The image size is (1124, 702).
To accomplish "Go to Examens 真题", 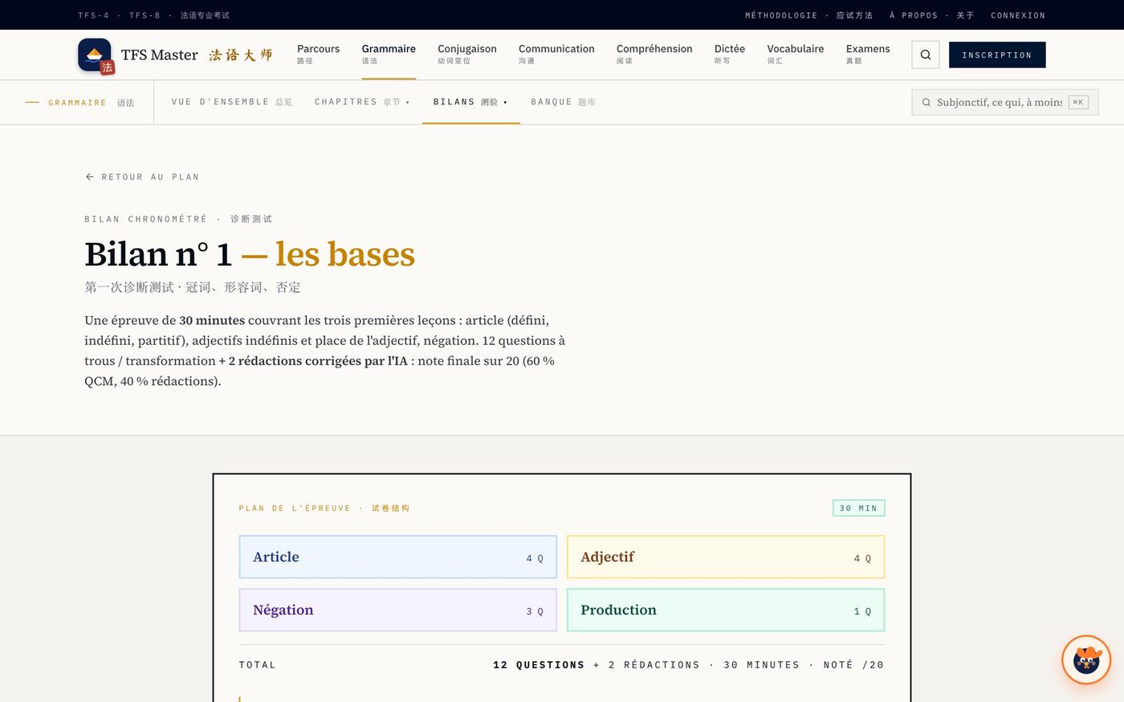I will click(868, 54).
